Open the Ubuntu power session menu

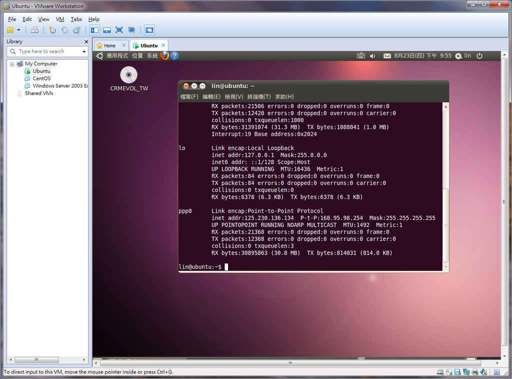tap(479, 56)
